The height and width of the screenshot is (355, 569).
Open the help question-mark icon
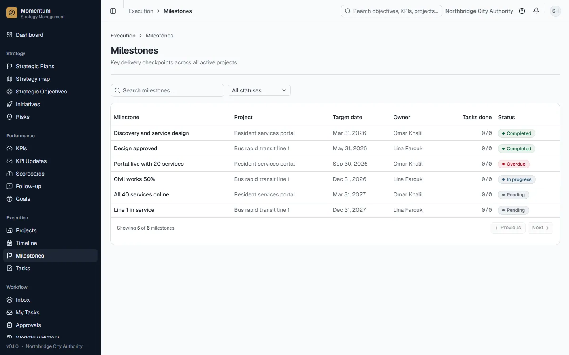522,11
